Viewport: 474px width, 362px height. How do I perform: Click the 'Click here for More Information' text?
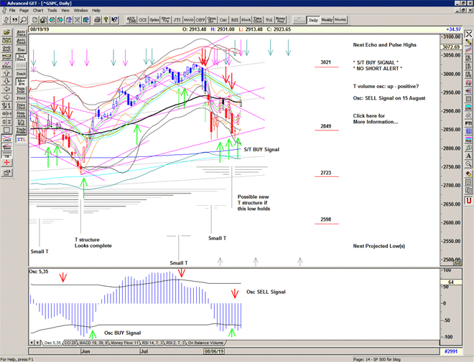(378, 118)
